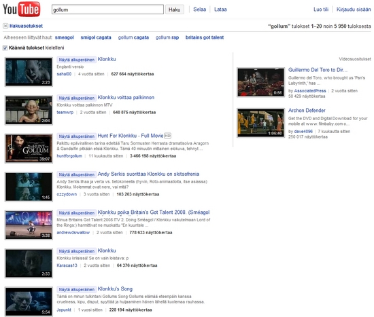This screenshot has width=374, height=317.
Task: Click the 2:23 Klonkku video thumbnail
Action: point(29,72)
